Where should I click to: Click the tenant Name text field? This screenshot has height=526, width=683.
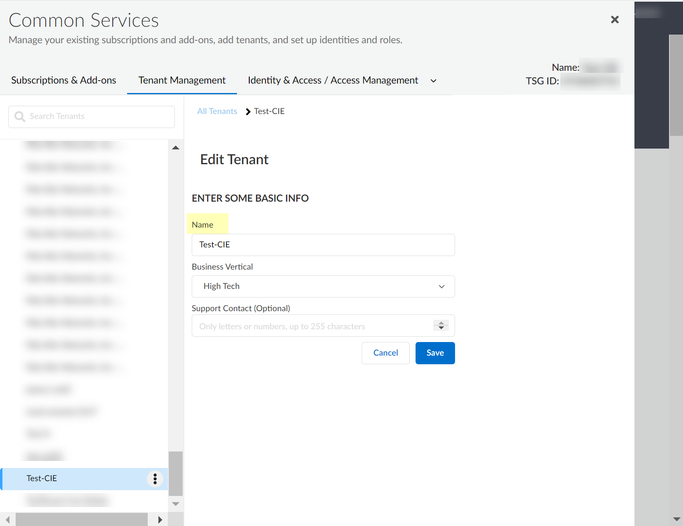323,245
